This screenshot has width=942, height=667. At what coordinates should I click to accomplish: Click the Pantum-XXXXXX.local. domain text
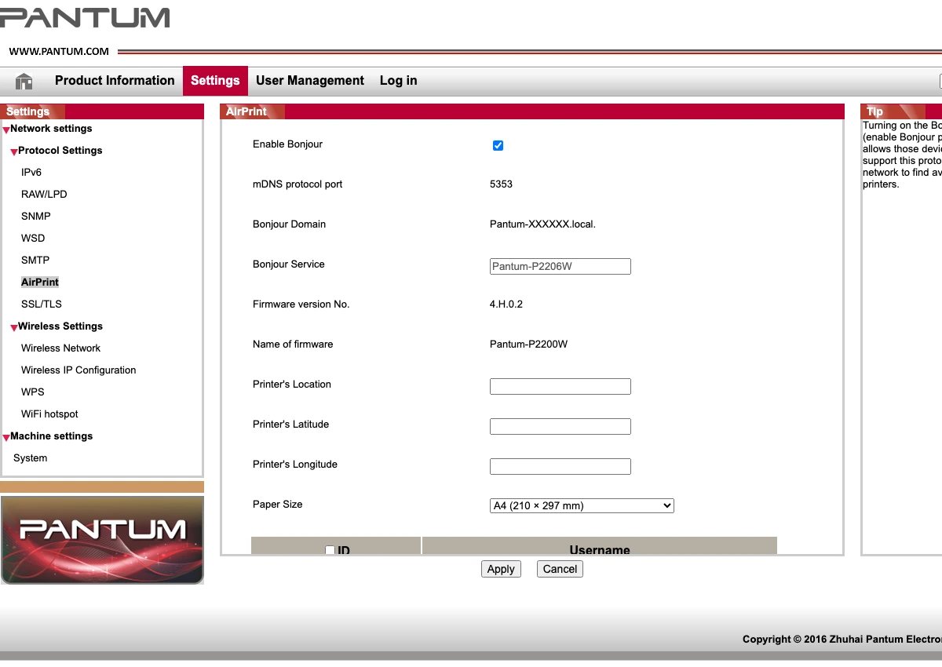pyautogui.click(x=542, y=224)
